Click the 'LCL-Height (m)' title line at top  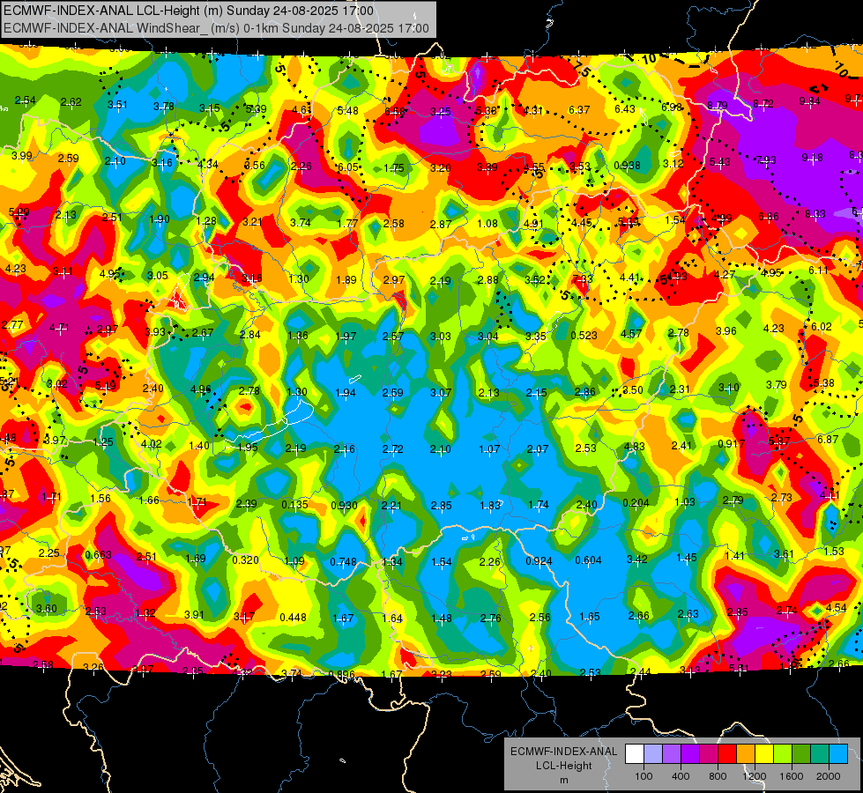click(189, 11)
